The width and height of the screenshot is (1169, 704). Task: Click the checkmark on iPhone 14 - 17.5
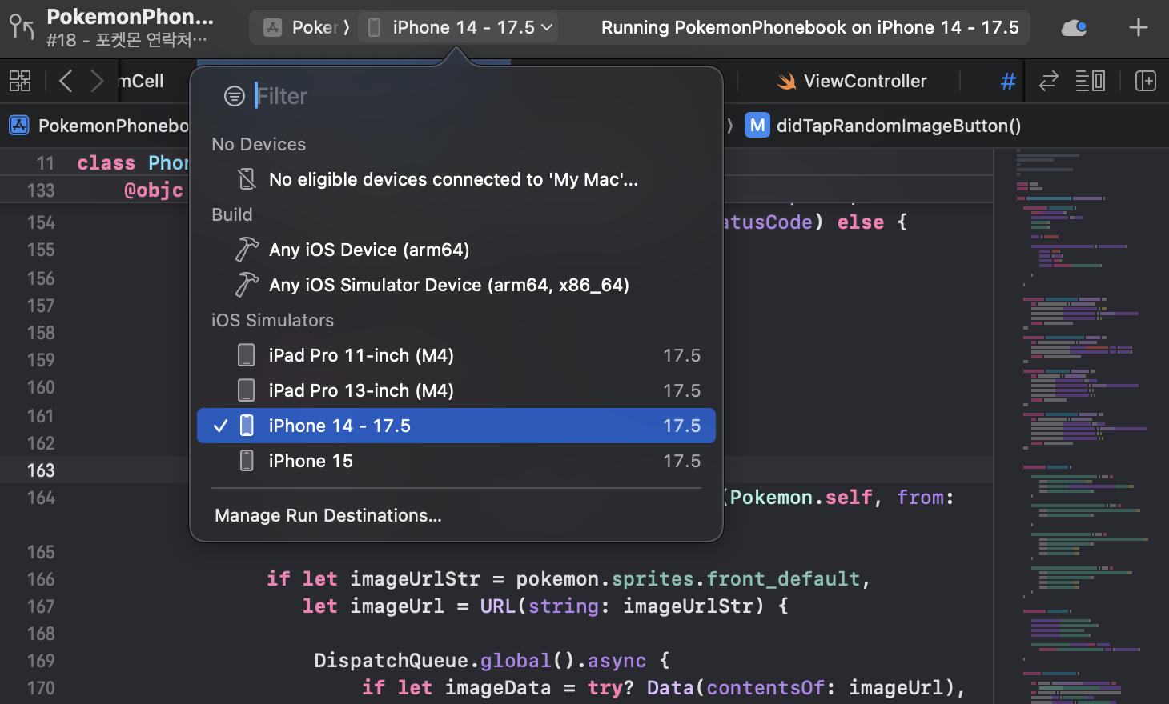tap(220, 426)
